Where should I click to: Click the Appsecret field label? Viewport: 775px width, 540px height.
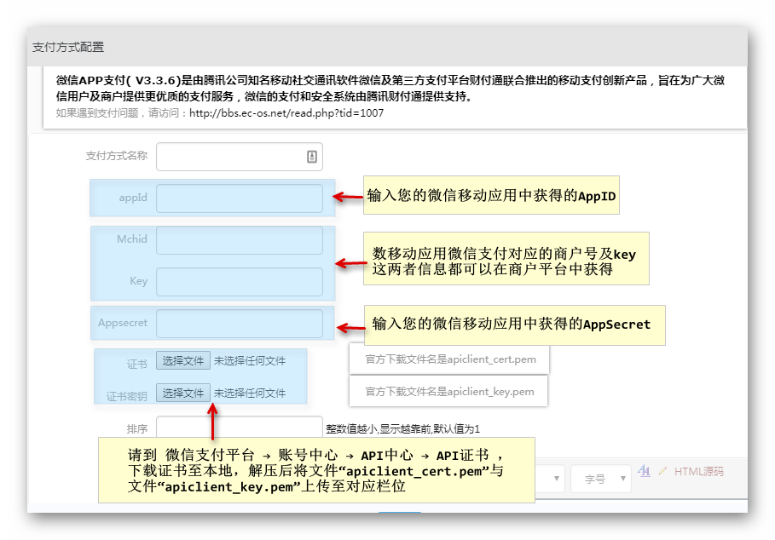(x=123, y=323)
